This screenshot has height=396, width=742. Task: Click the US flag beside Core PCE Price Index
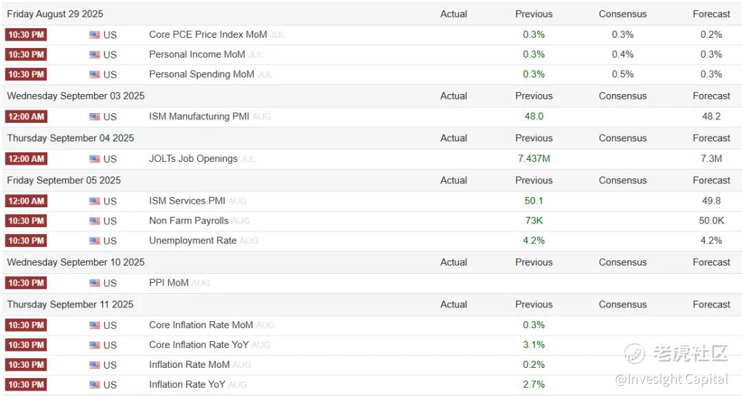click(x=95, y=35)
